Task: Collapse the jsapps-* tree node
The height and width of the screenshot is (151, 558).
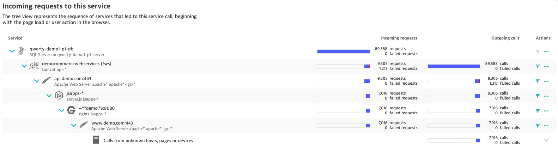Action: point(49,96)
